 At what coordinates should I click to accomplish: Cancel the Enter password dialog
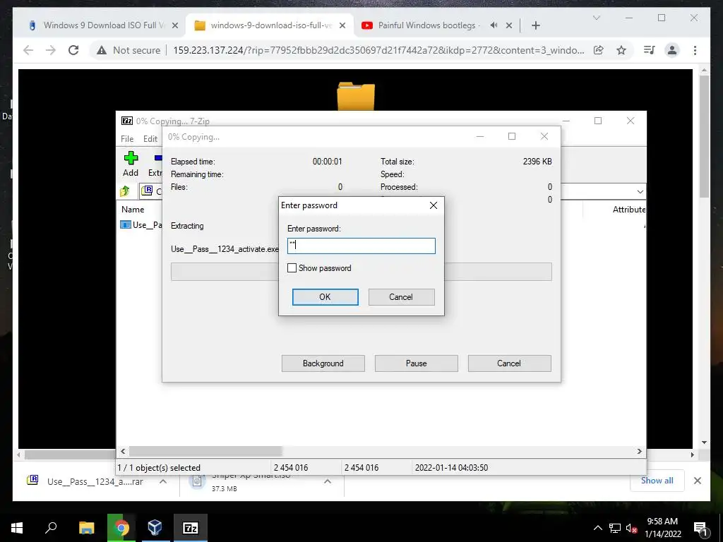[x=401, y=297]
